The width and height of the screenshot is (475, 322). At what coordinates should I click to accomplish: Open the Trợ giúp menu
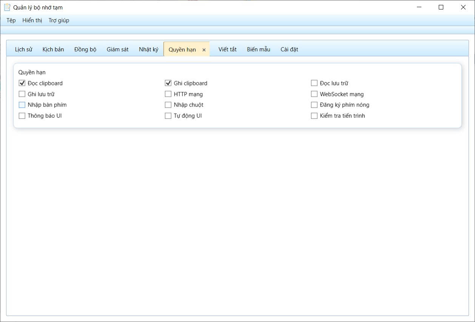[59, 20]
